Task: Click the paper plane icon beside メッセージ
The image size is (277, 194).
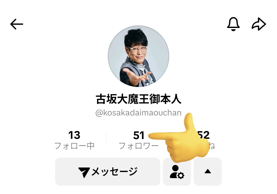Action: coord(84,172)
